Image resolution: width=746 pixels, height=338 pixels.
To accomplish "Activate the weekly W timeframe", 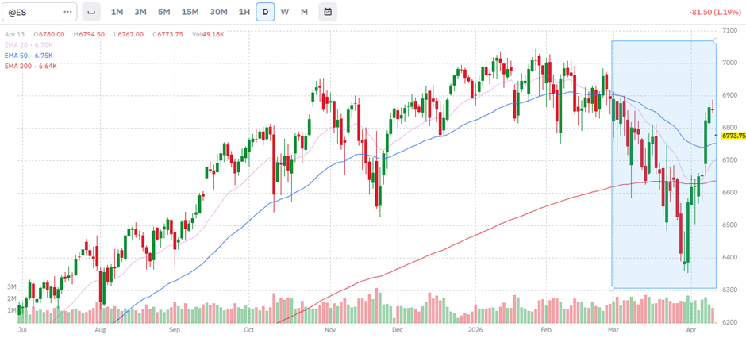I will (285, 12).
